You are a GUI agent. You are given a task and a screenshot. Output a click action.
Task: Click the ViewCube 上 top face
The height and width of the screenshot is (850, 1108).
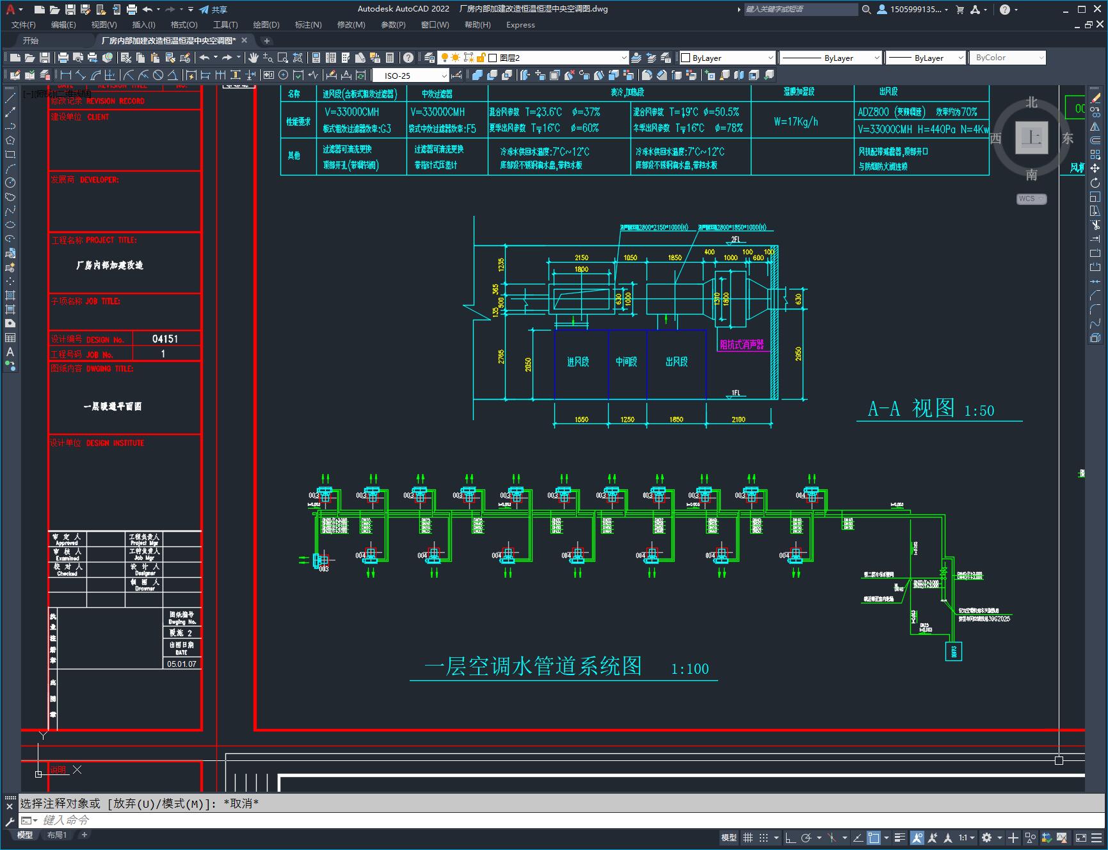pyautogui.click(x=1032, y=138)
